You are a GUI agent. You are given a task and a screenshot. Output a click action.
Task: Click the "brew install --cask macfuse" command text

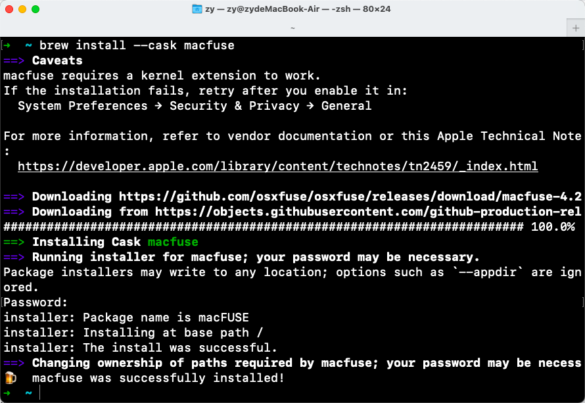[137, 45]
